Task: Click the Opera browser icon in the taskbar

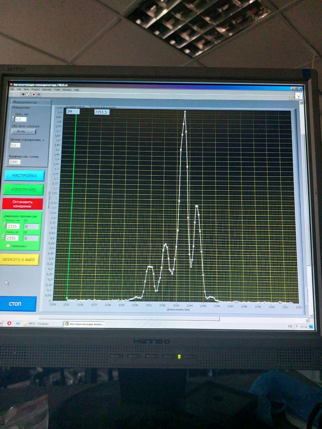Action: tap(9, 323)
